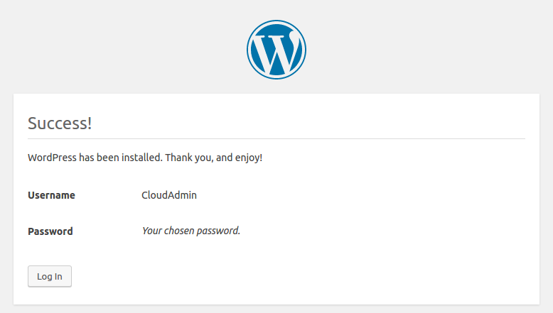Click the word 'Your' in the password note
Viewport: 553px width, 313px height.
point(152,231)
